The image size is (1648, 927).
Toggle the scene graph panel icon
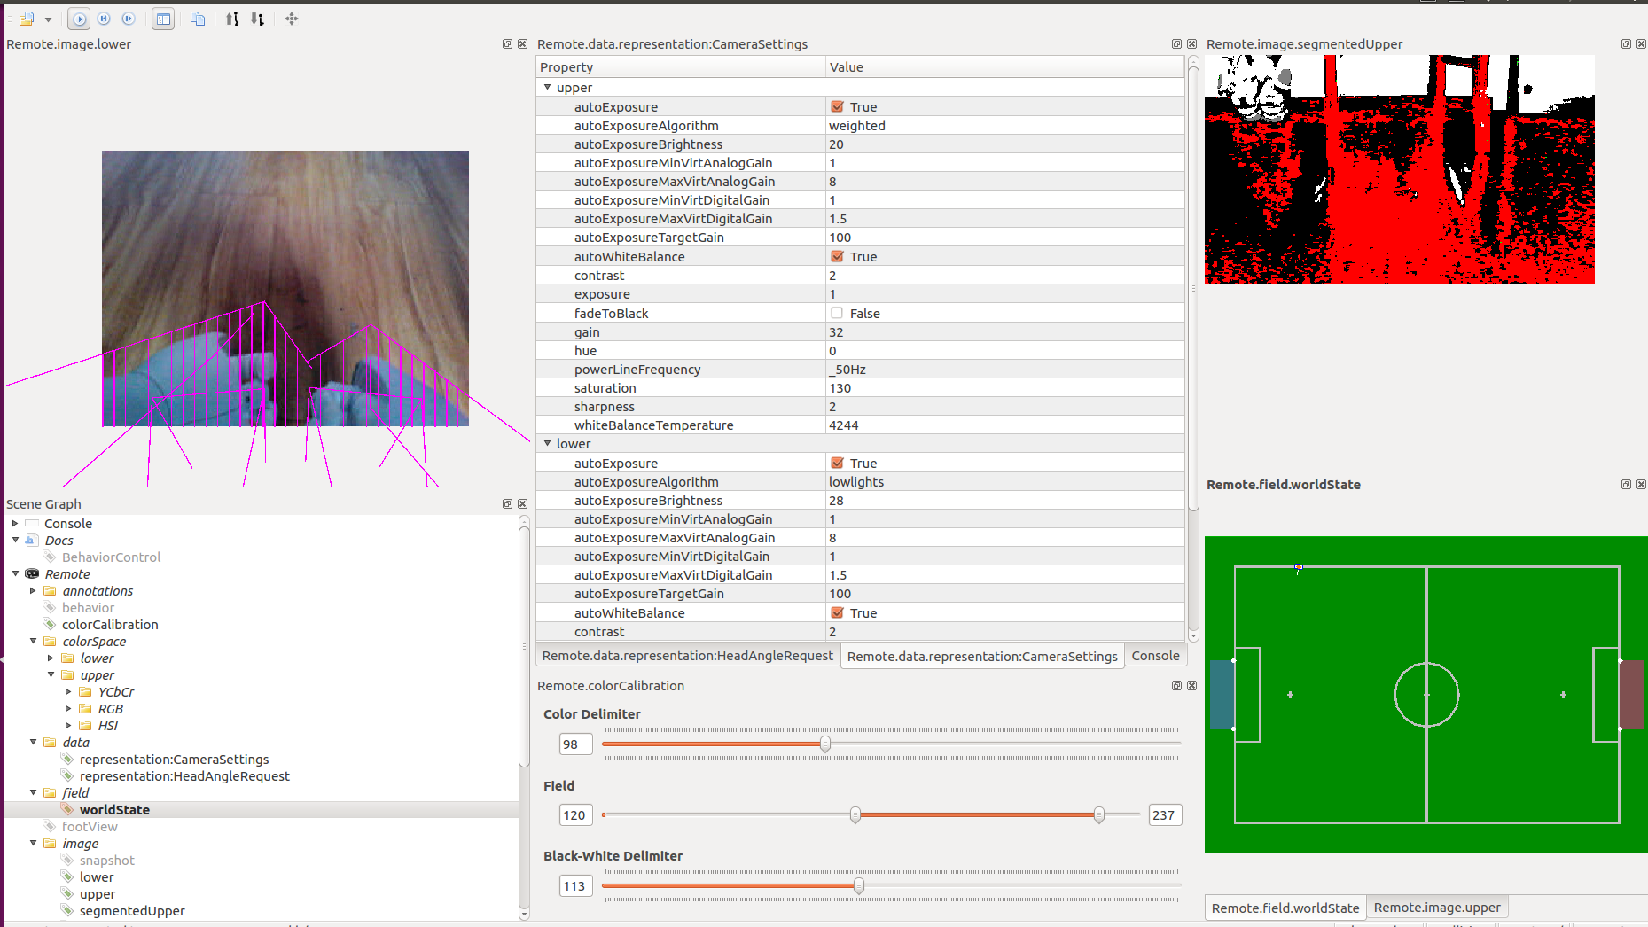click(163, 19)
